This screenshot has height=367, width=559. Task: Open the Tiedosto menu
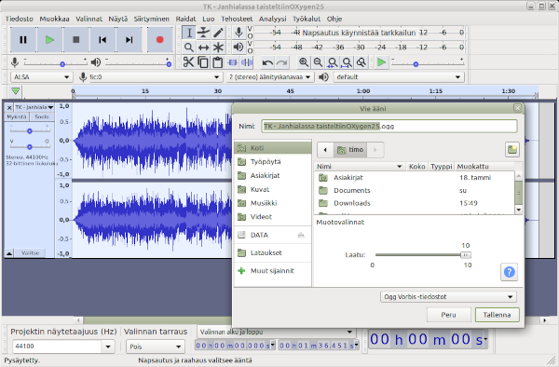pos(20,19)
